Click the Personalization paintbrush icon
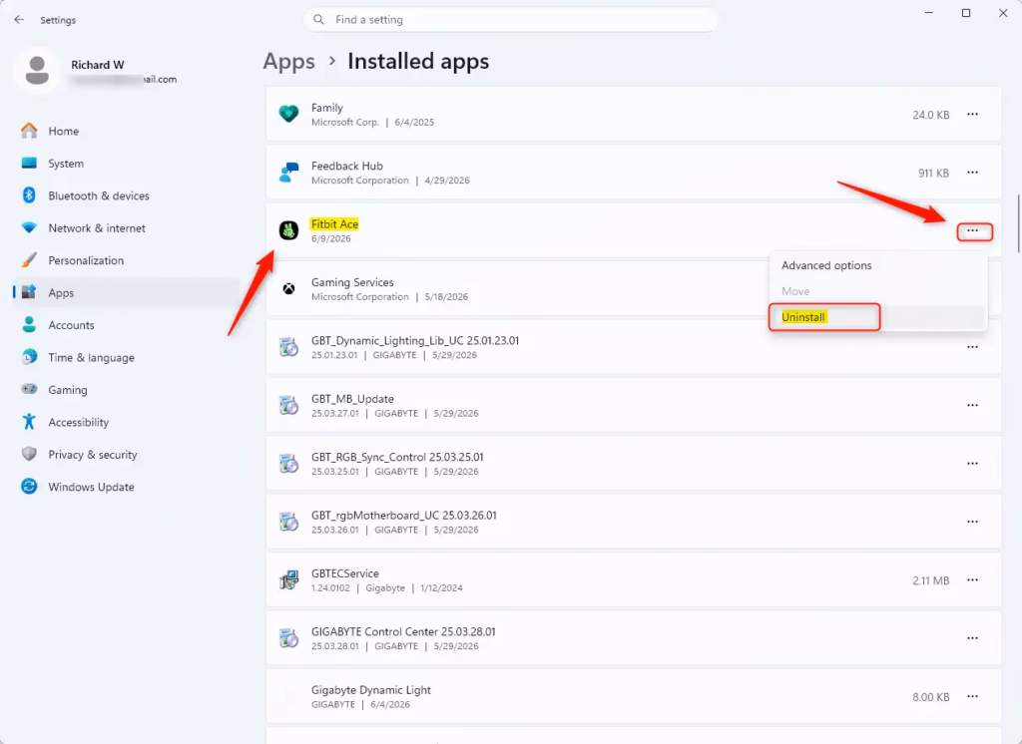1022x744 pixels. 29,260
